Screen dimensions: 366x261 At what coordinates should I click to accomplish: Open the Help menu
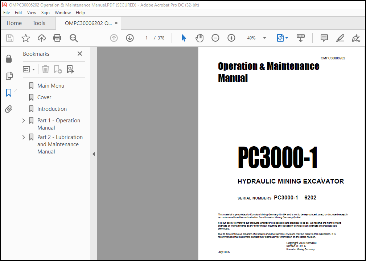[80, 13]
